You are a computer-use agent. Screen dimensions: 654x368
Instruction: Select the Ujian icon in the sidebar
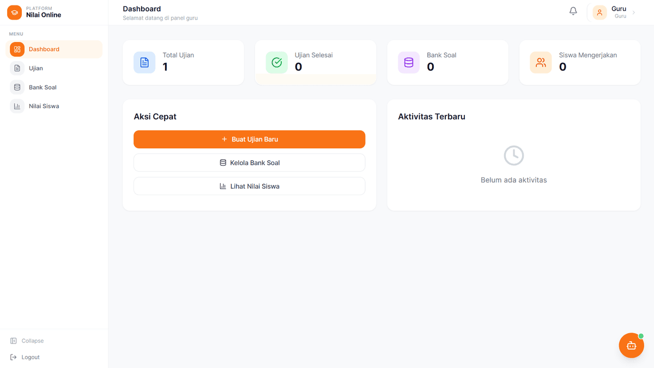(x=17, y=68)
